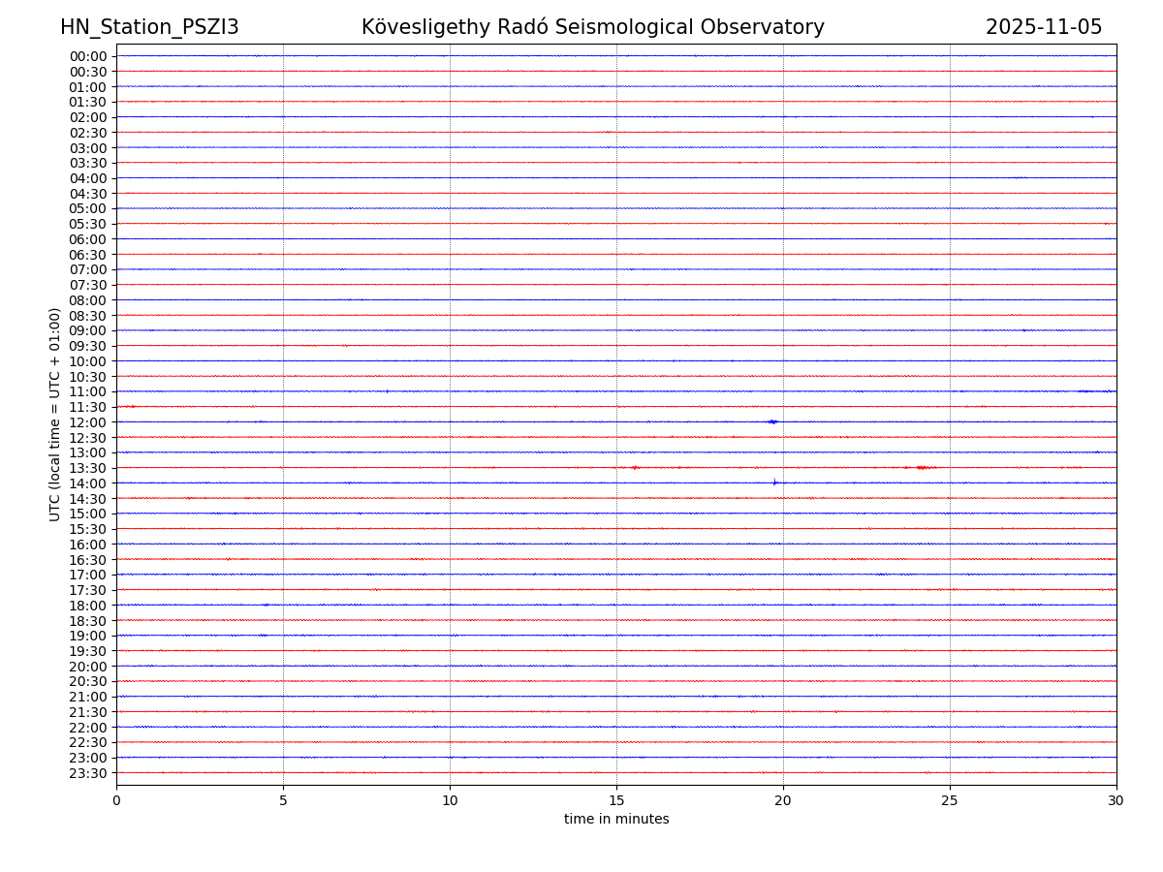Select the 21:00 row time label
This screenshot has width=1163, height=872.
tap(88, 697)
